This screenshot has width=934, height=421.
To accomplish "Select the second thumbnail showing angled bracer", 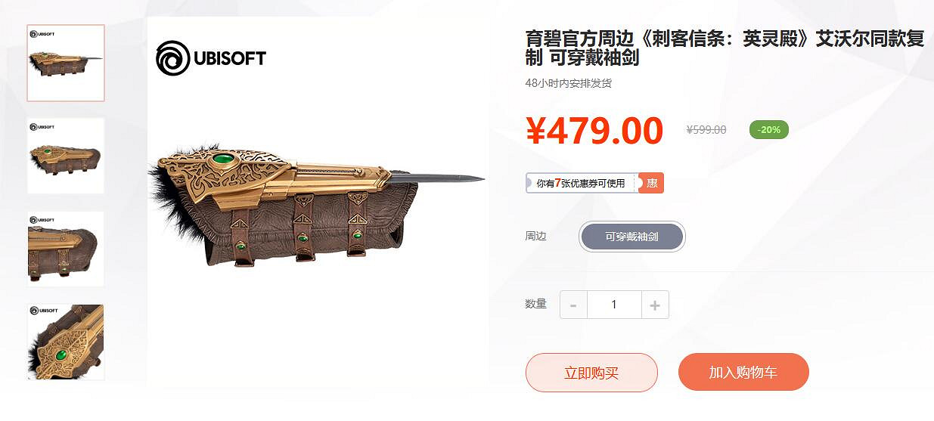I will pyautogui.click(x=66, y=156).
